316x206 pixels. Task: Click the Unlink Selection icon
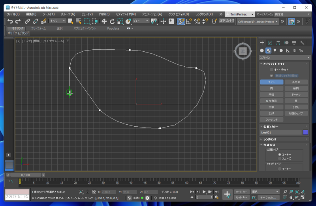[x=36, y=21]
